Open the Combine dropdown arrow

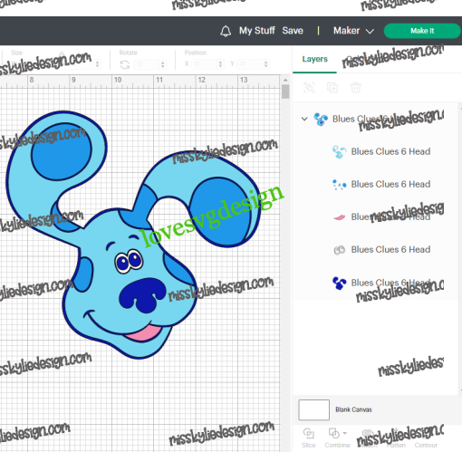(344, 433)
